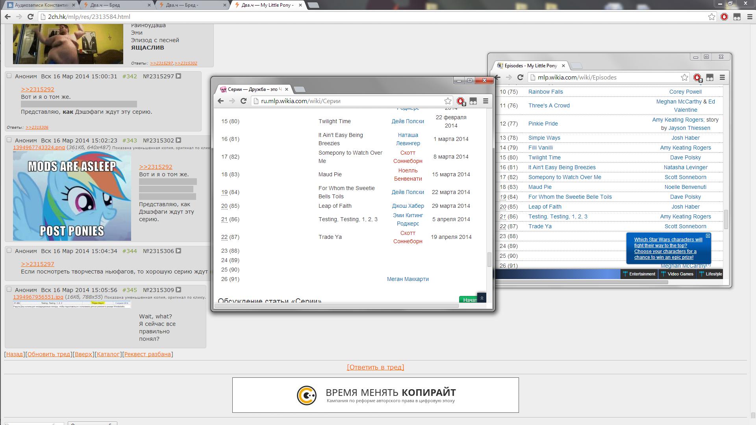Open the 'Maud Pie' link in the Episodes window

point(540,187)
